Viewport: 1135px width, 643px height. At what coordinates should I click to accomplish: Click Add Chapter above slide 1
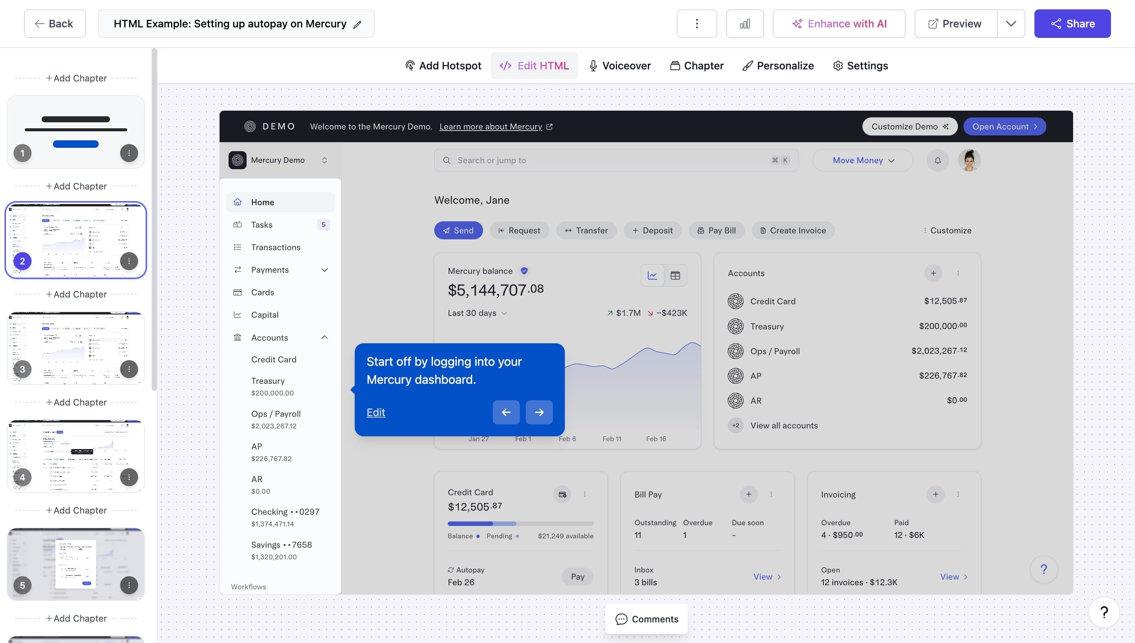click(x=76, y=78)
